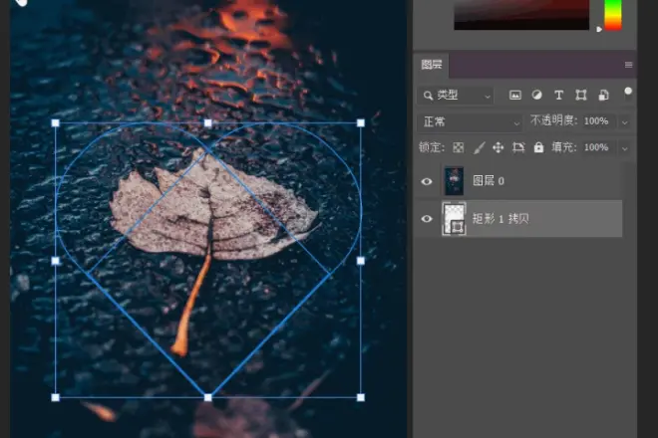Expand the 填充 fill slider arrow

(x=625, y=148)
